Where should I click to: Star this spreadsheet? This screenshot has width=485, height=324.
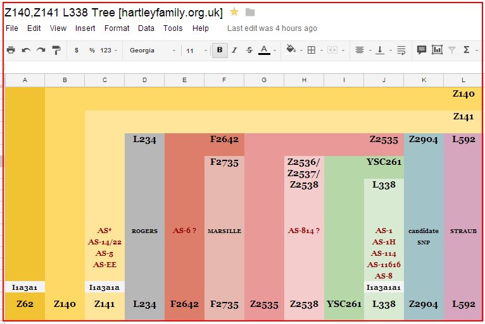tap(234, 12)
